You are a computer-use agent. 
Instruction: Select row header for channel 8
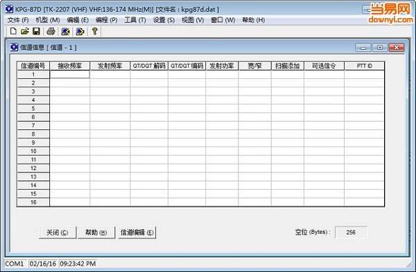33,134
